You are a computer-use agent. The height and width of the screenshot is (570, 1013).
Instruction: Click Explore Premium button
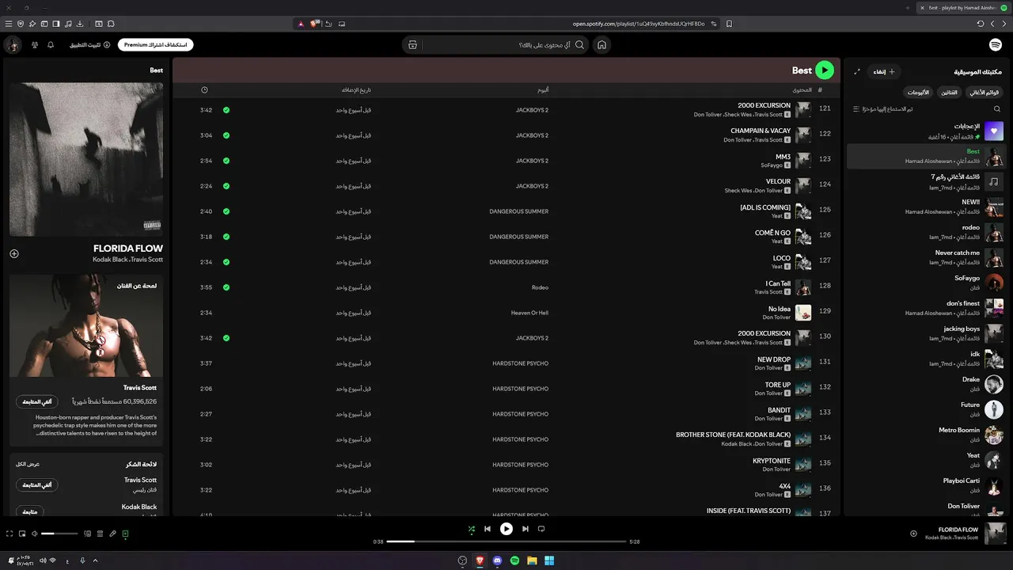[x=157, y=45]
